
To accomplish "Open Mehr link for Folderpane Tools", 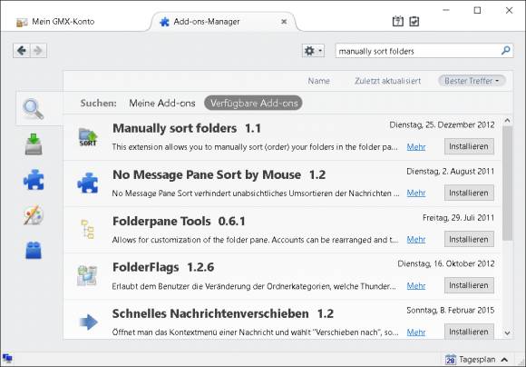I will [416, 239].
